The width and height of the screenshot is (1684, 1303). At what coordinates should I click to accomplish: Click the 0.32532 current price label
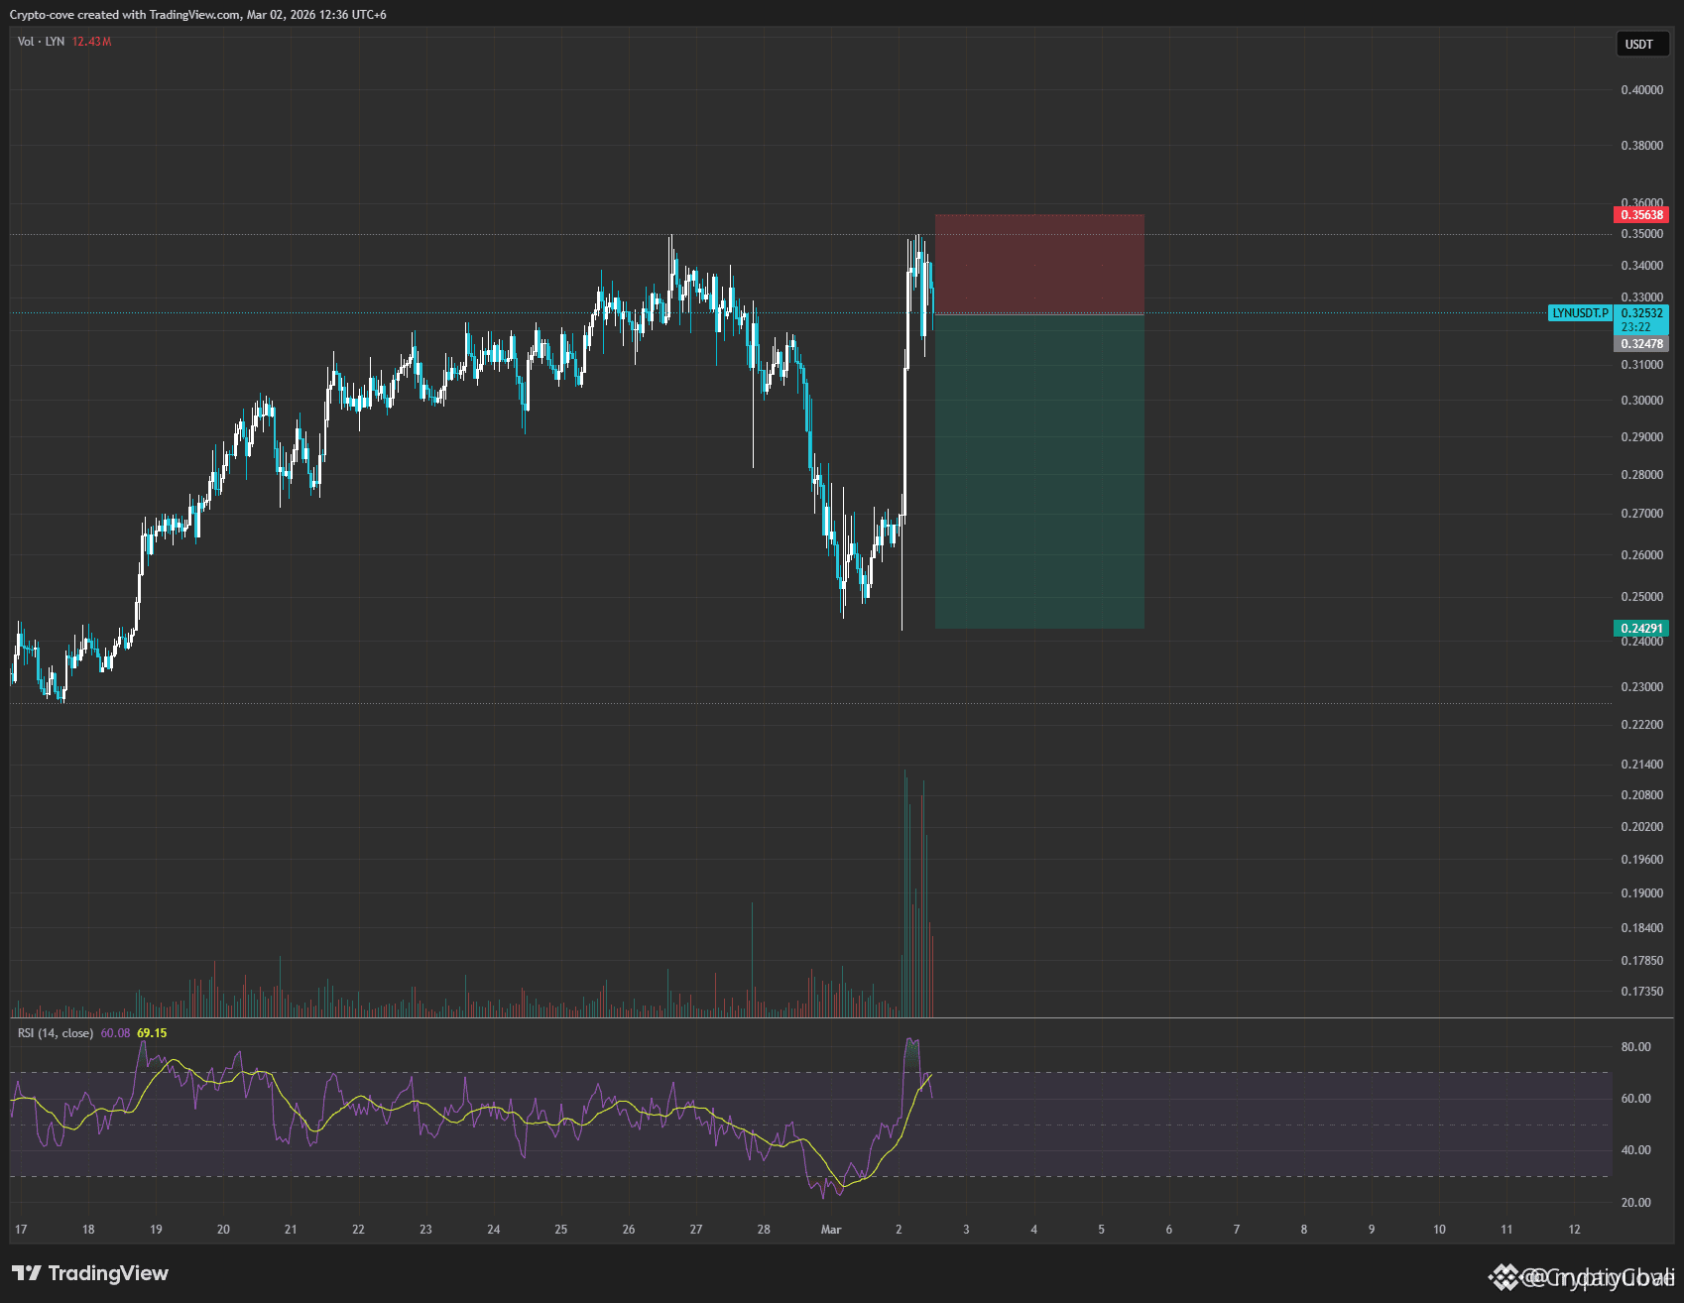(x=1641, y=312)
